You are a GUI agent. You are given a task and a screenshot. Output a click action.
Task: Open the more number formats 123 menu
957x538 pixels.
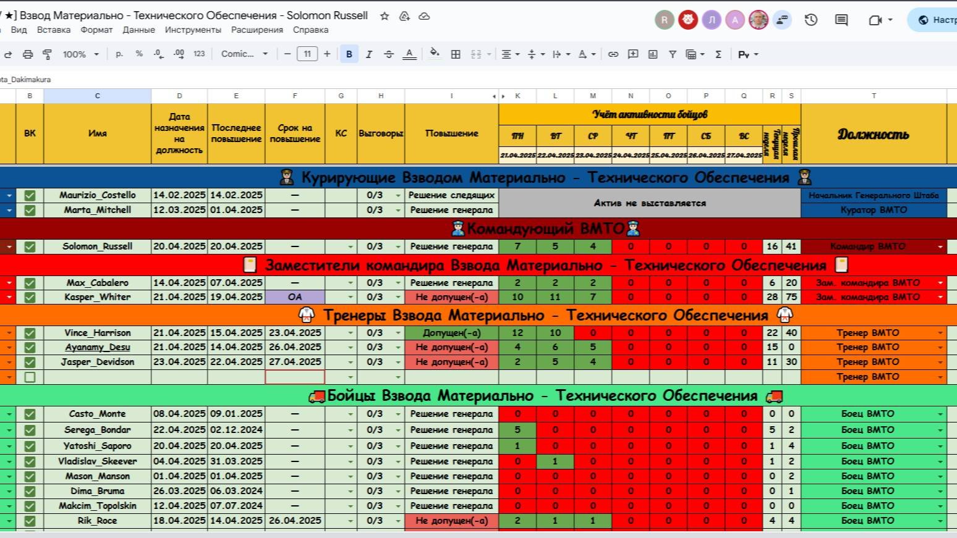pos(199,54)
